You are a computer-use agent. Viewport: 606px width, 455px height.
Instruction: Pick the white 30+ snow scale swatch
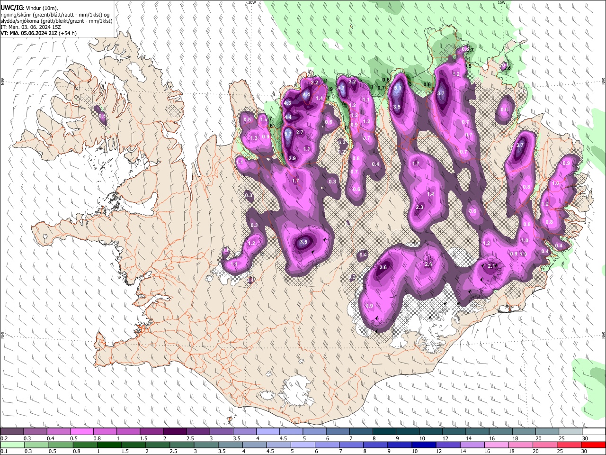coord(593,432)
